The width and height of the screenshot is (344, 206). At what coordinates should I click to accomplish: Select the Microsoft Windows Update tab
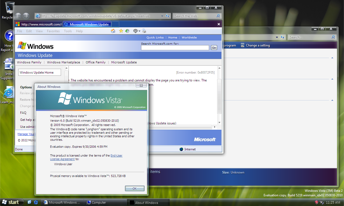87,24
